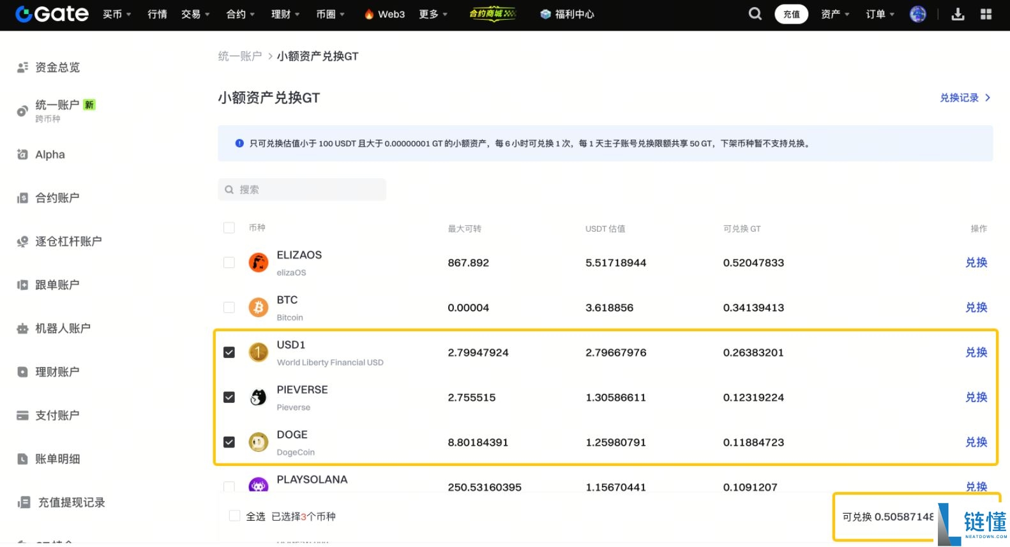Open the search magnifier in top bar
Screen dimensions: 1010x547
(x=755, y=14)
